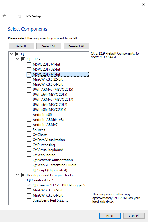
Task: Go back using the arrow icon
Action: [x=4, y=16]
